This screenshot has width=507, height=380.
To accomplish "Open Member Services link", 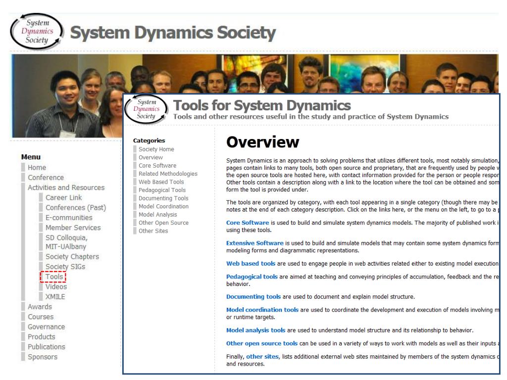I will tap(73, 228).
